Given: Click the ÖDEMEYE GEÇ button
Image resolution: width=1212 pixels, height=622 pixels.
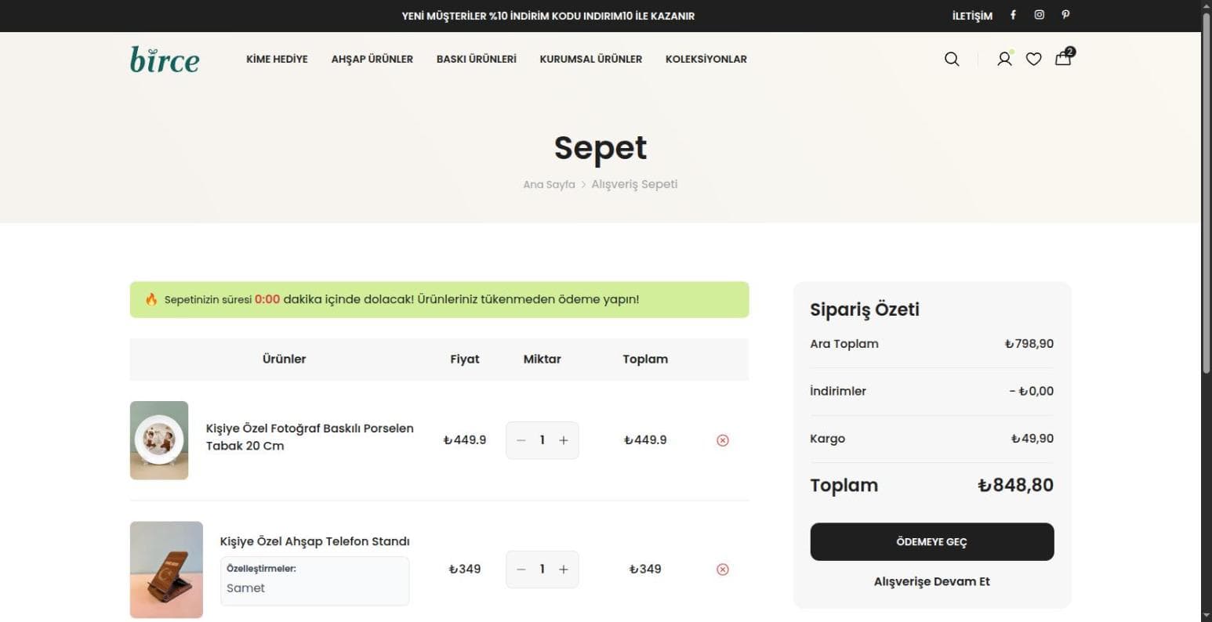Looking at the screenshot, I should [x=931, y=541].
